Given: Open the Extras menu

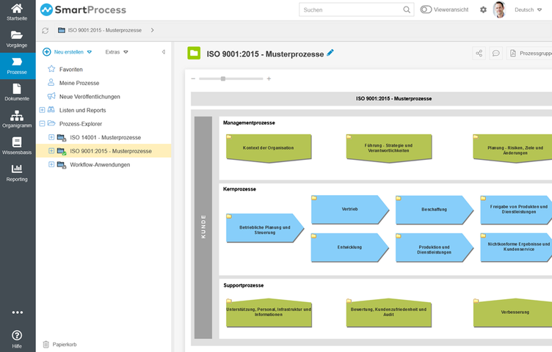Looking at the screenshot, I should (116, 52).
